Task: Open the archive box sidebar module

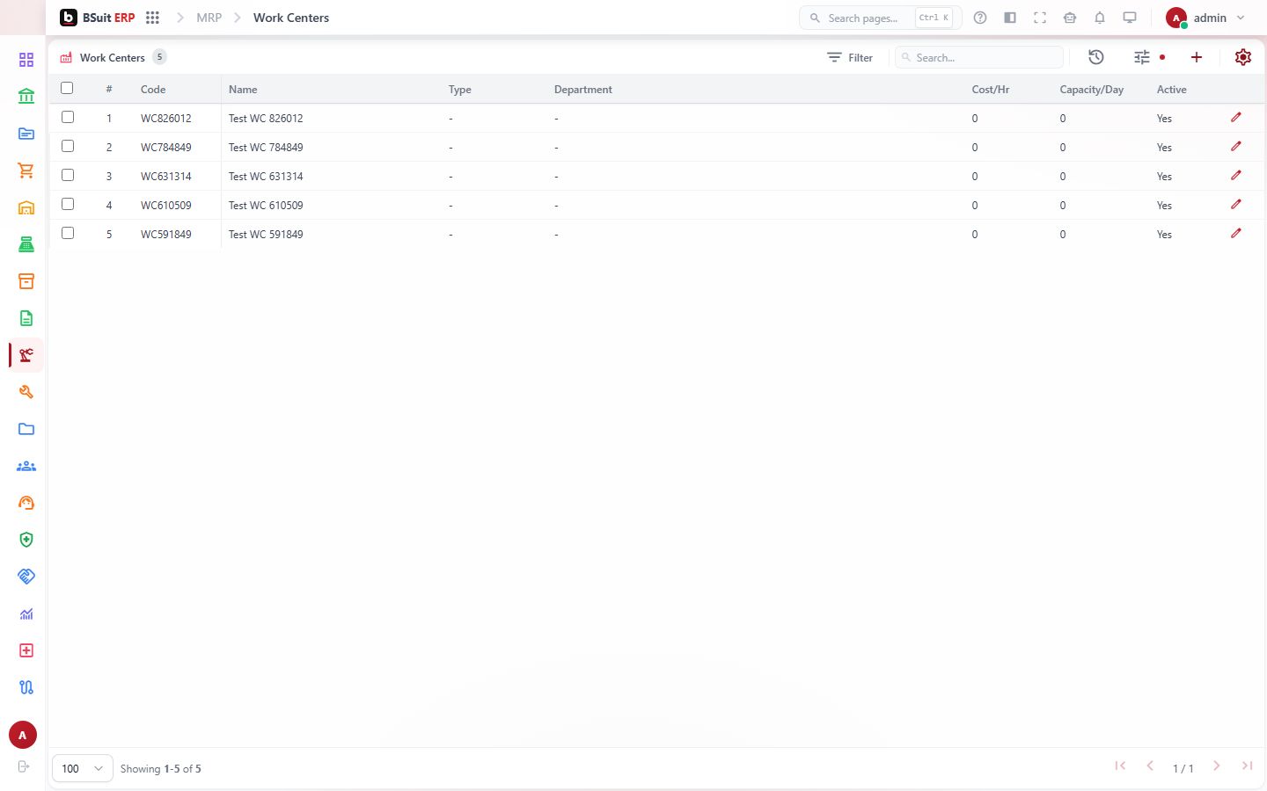Action: pos(26,281)
